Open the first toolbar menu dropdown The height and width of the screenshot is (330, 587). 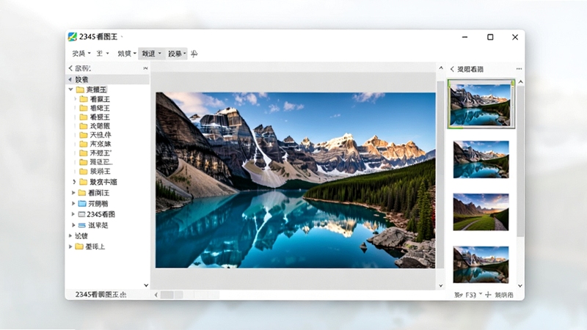pyautogui.click(x=81, y=54)
